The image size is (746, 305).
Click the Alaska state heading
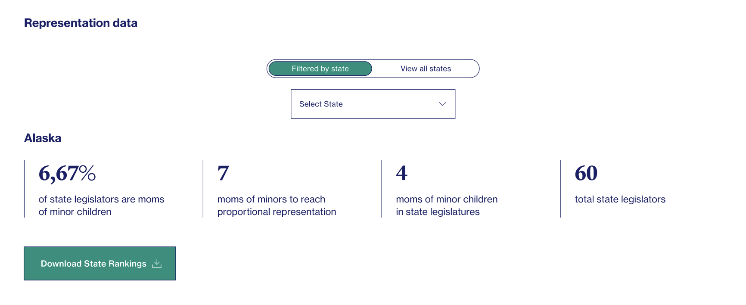[43, 138]
